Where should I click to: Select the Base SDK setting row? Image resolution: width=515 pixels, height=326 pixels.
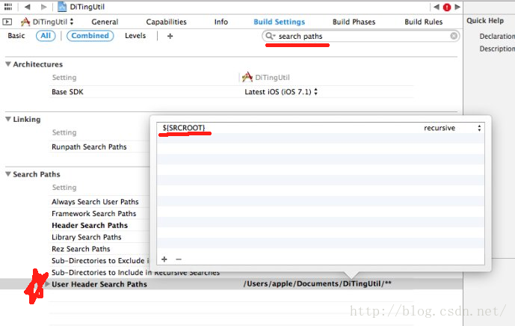tap(68, 92)
